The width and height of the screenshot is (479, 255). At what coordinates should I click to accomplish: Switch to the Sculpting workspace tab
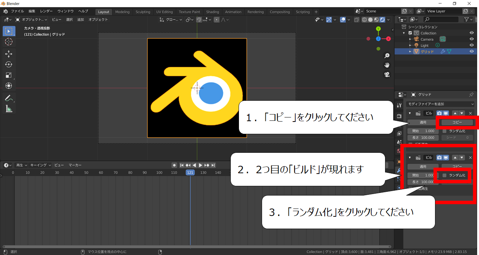coord(143,12)
